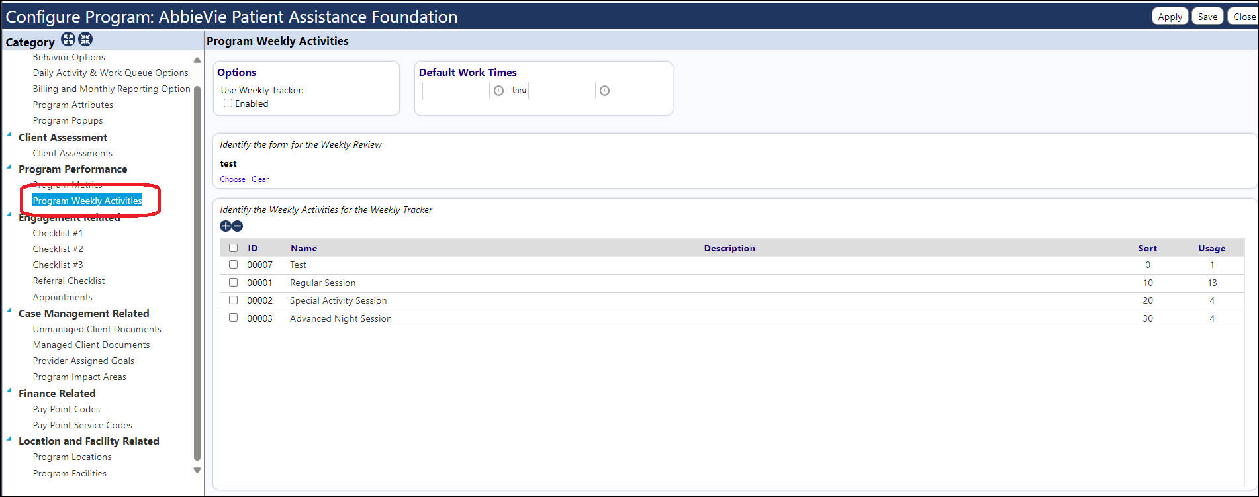Click the category list scroll-up arrow

coord(197,60)
